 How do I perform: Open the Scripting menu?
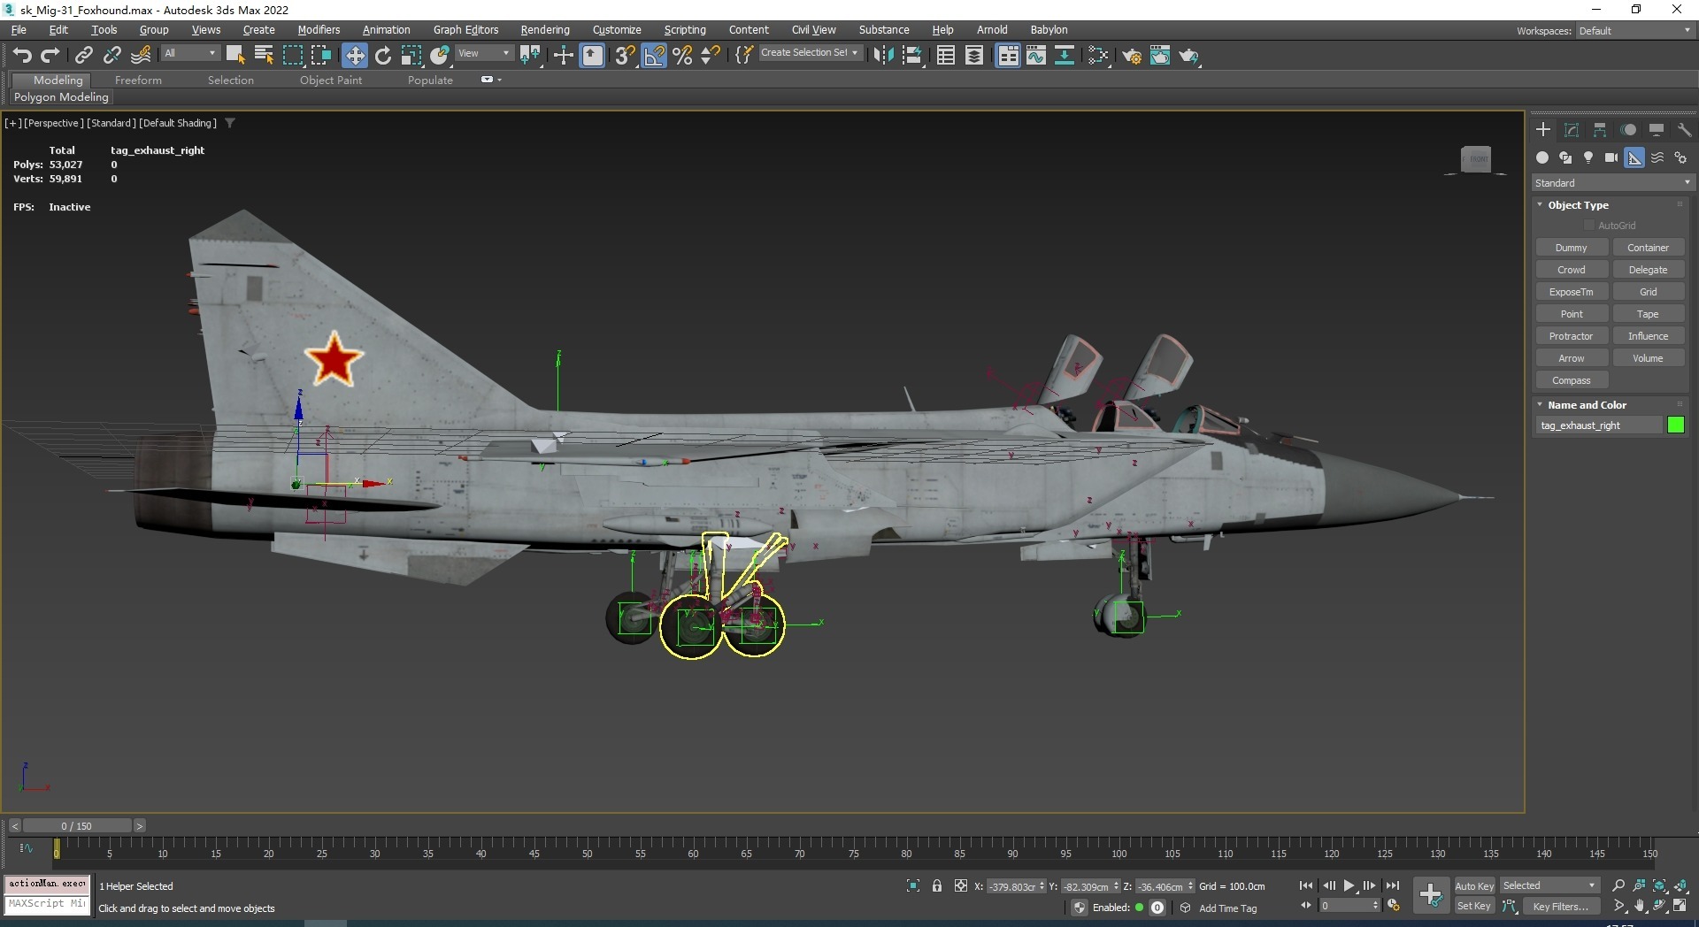coord(685,30)
